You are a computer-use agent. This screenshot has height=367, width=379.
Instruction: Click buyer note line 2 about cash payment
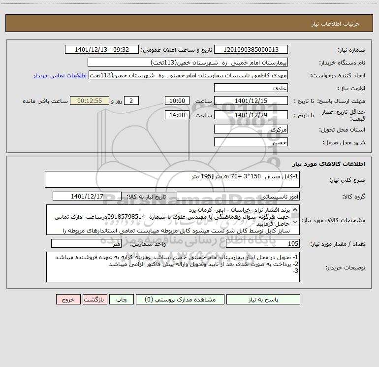[x=203, y=264]
